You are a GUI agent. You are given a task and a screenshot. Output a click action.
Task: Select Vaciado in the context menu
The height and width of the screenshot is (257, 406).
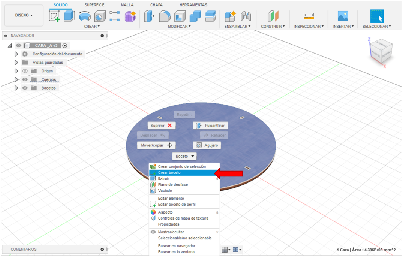pos(184,190)
